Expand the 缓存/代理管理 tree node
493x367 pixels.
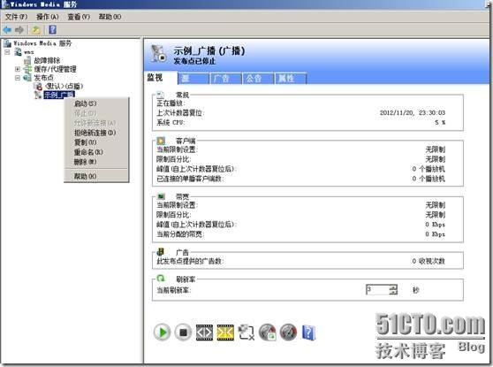click(x=18, y=69)
